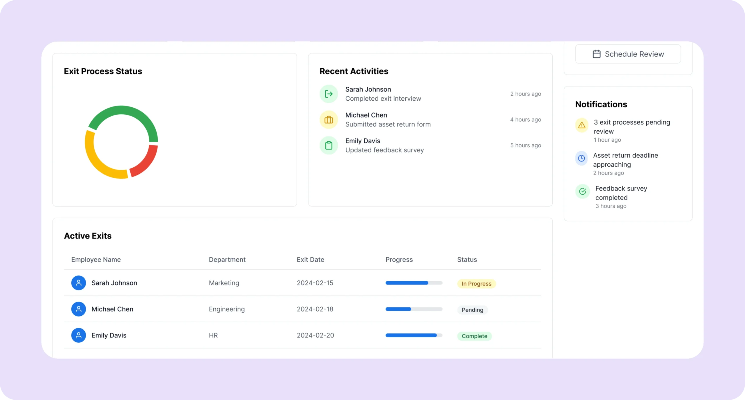The height and width of the screenshot is (400, 745).
Task: Click the blue clock notification icon
Action: pos(581,158)
